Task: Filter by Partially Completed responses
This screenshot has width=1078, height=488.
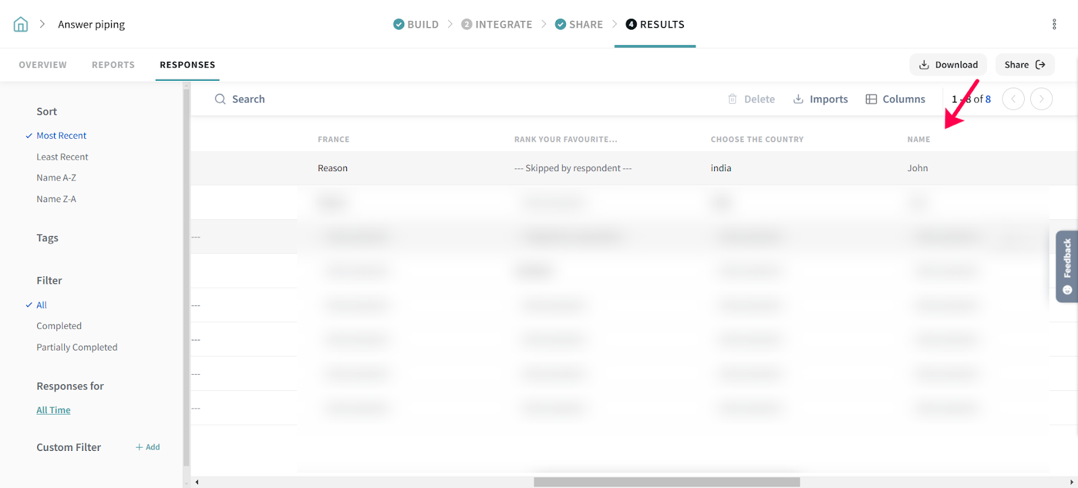Action: click(x=77, y=348)
